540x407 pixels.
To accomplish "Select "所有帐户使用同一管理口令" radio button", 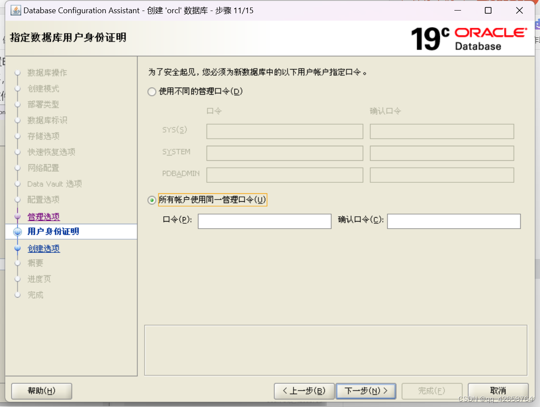I will [x=152, y=200].
